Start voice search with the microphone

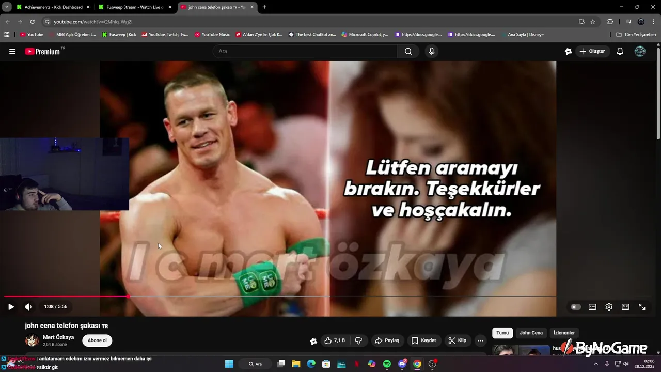(432, 51)
